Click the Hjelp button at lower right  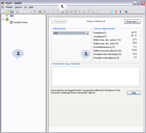(x=134, y=93)
